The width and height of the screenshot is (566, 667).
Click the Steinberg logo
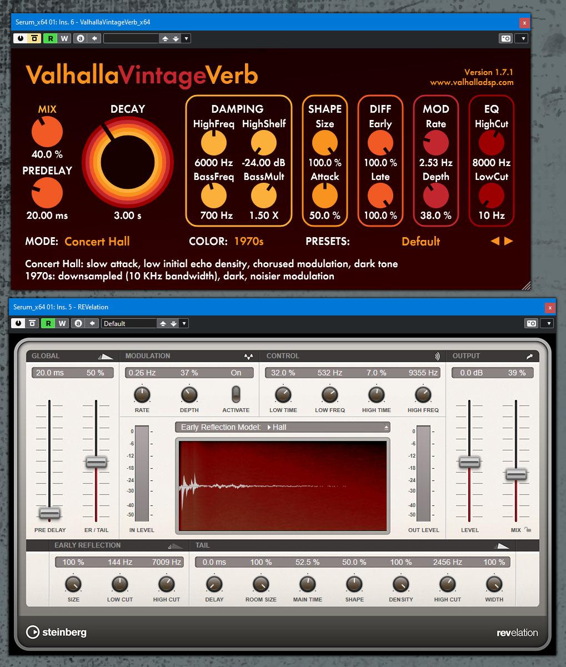coord(56,632)
